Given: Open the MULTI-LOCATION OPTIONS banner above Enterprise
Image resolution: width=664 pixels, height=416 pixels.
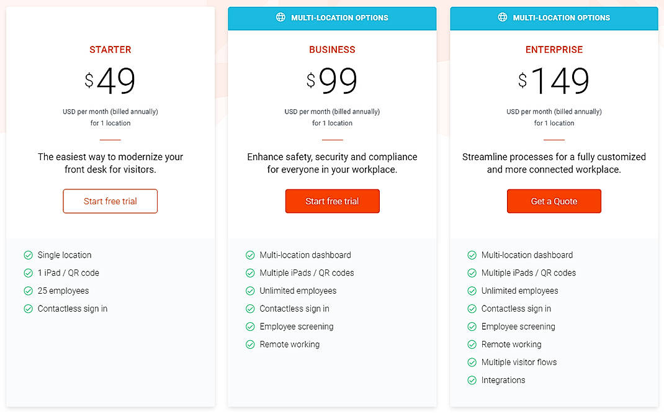Looking at the screenshot, I should [x=554, y=18].
